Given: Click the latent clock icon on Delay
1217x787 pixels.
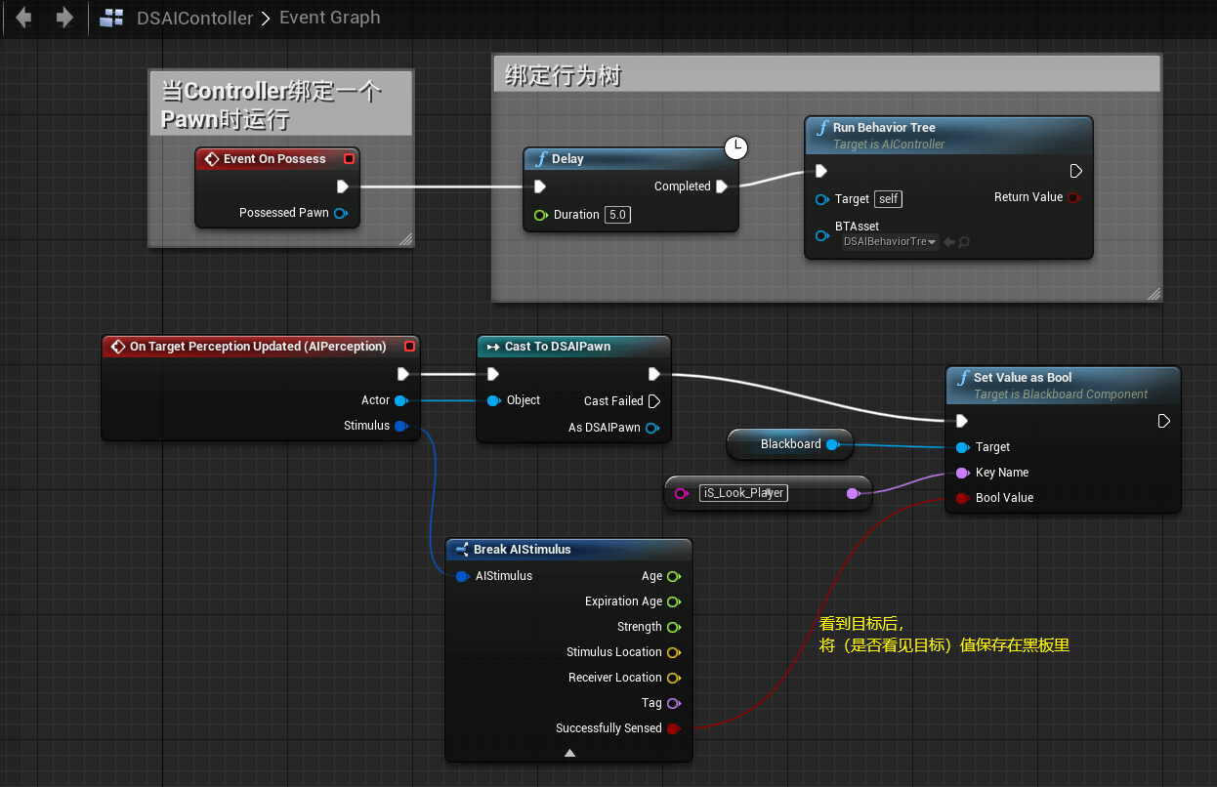Looking at the screenshot, I should coord(736,148).
